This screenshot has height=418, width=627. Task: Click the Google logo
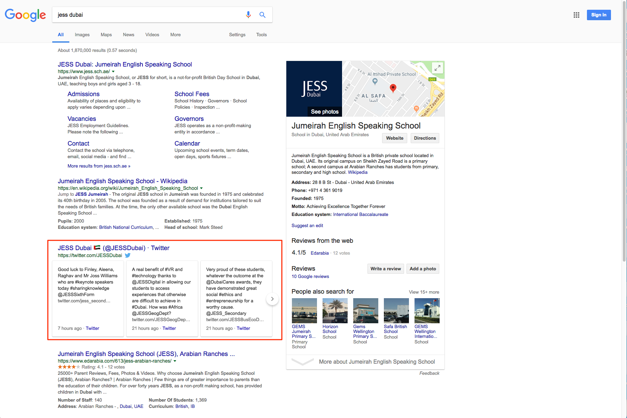coord(25,15)
